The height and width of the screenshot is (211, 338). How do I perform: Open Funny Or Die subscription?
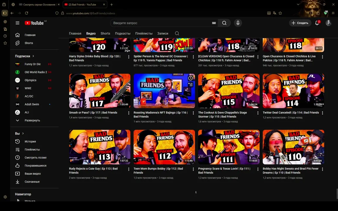pos(33,64)
